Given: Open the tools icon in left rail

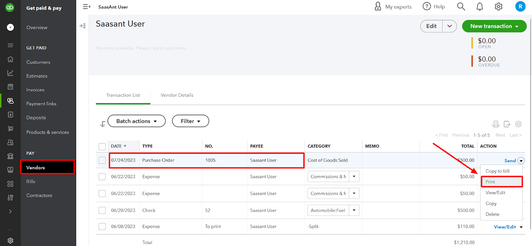Looking at the screenshot, I should [10, 197].
